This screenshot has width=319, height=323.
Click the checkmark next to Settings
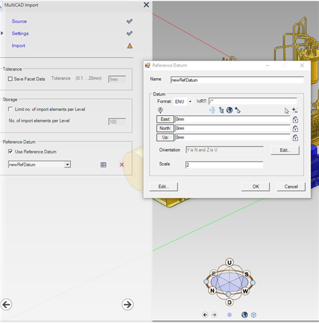click(x=129, y=34)
